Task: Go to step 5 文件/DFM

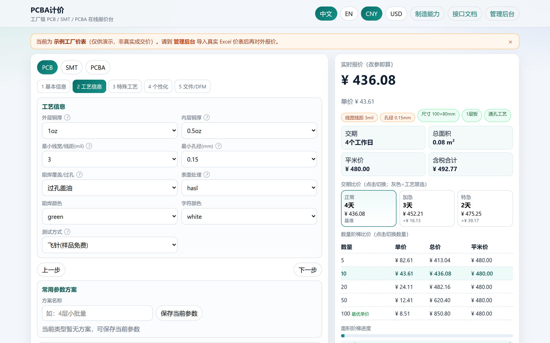Action: tap(192, 86)
